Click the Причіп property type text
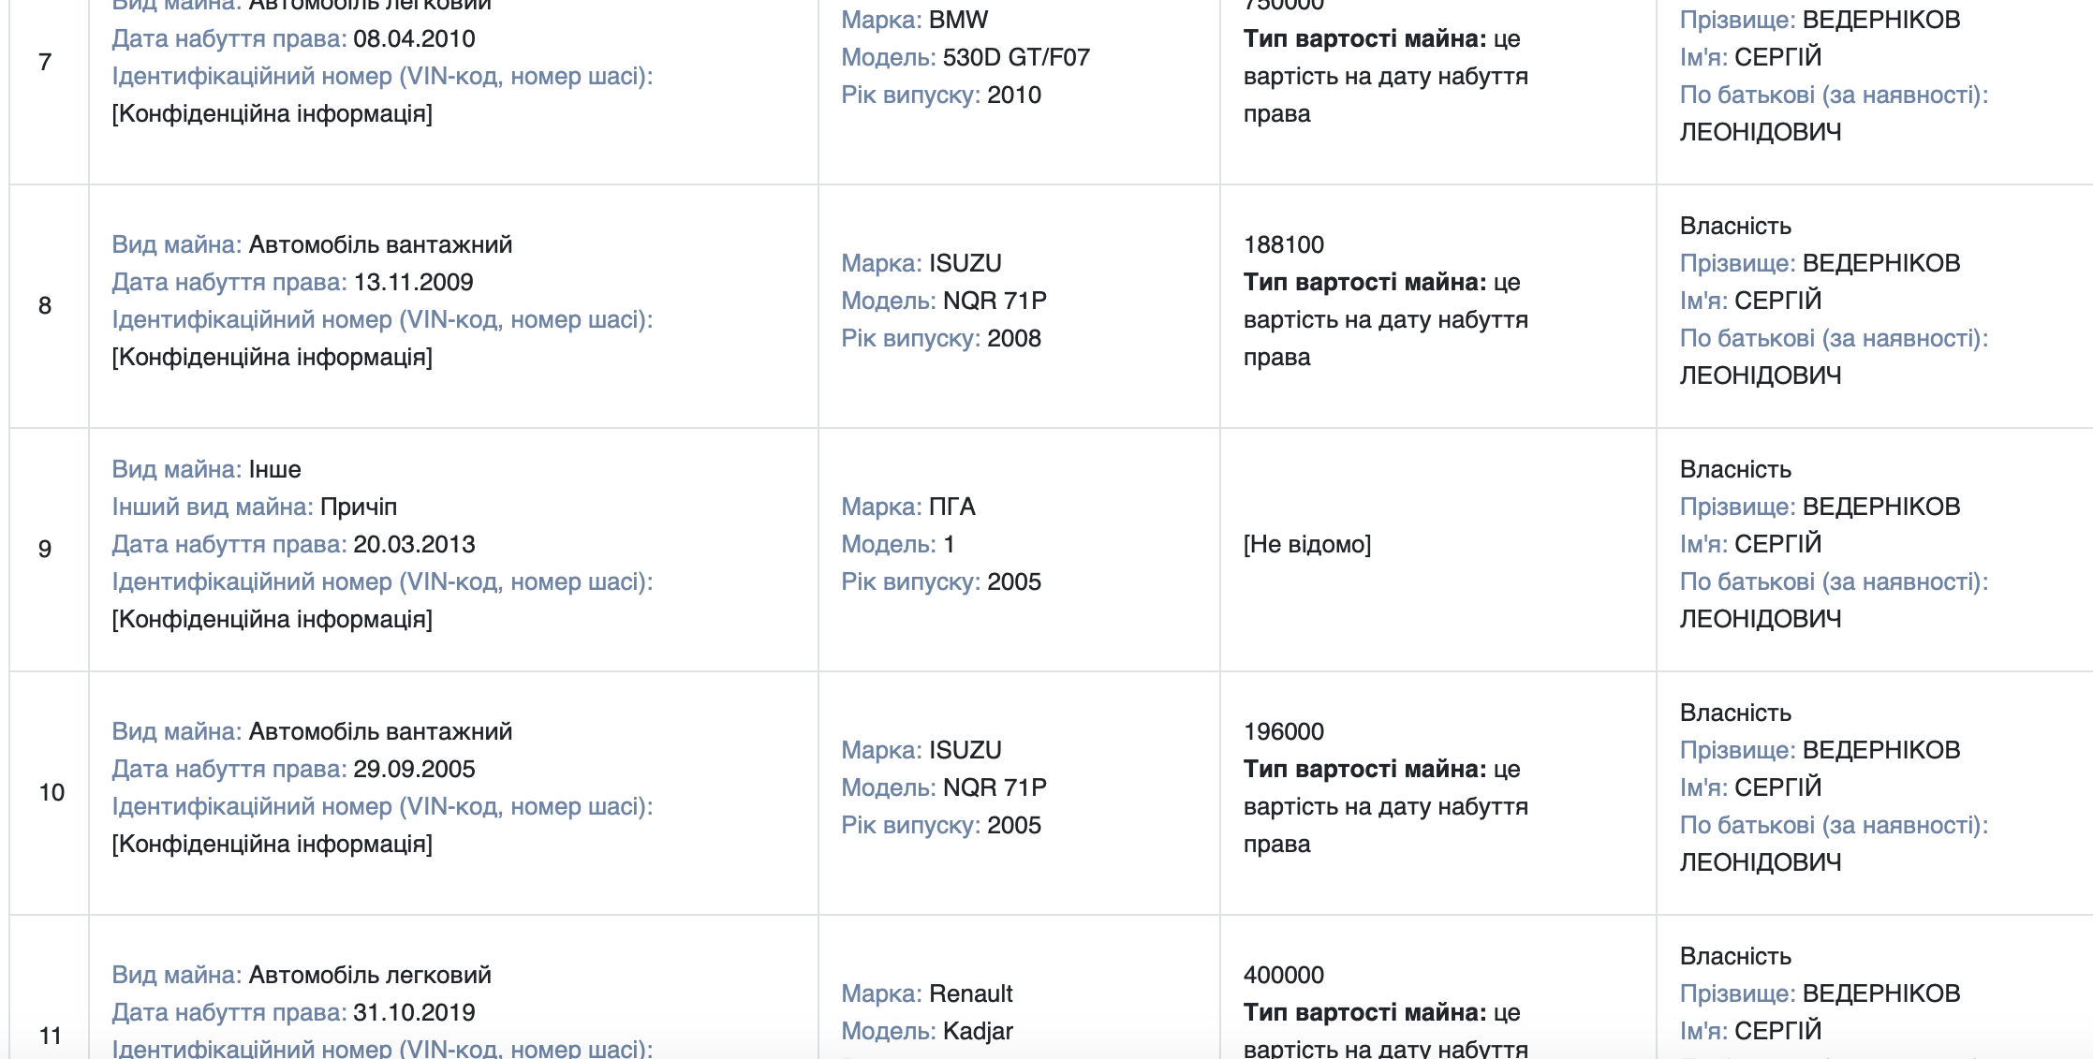This screenshot has width=2093, height=1059. tap(359, 507)
